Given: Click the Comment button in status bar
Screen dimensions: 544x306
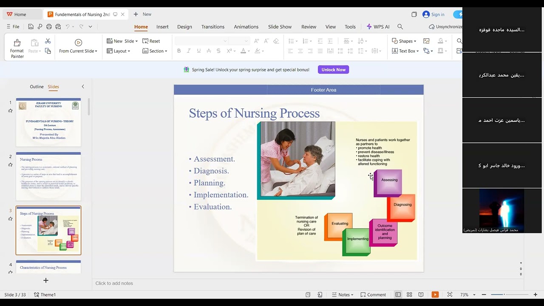Looking at the screenshot, I should click(x=373, y=295).
